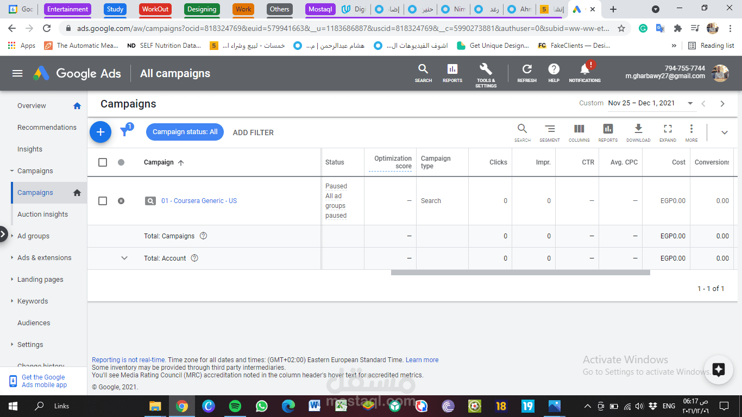Open the feedback sparkle button

(719, 370)
